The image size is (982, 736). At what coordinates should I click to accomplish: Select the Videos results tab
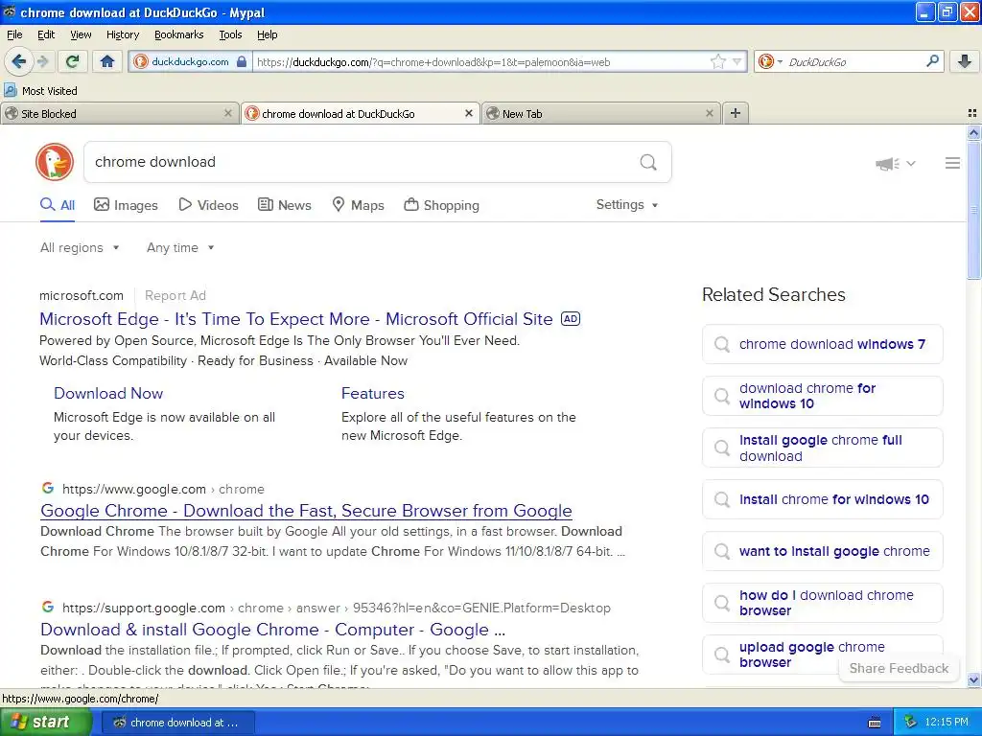(x=208, y=205)
